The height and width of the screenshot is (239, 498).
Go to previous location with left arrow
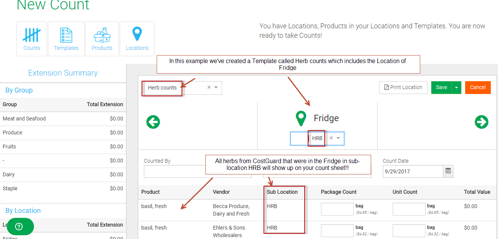click(153, 122)
